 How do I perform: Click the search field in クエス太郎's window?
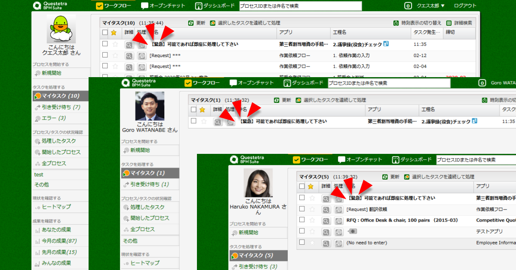point(301,6)
